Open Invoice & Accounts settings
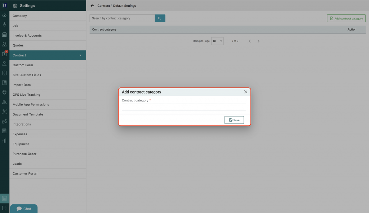Viewport: 369px width, 213px height. pos(48,36)
